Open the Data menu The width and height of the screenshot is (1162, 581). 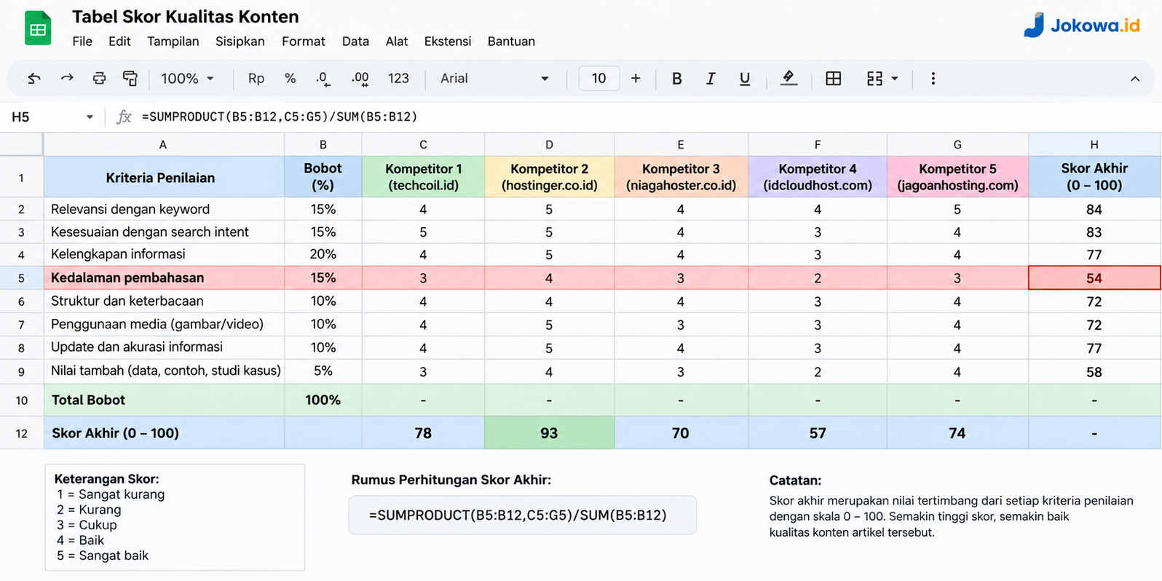click(x=355, y=41)
